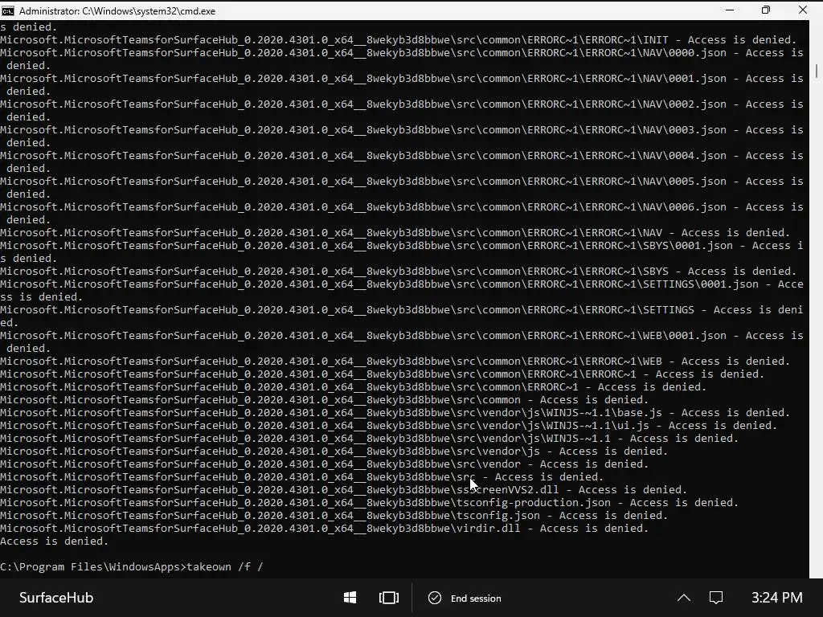Click the takeown /f / command line
Screen dimensions: 823x617
[x=131, y=566]
